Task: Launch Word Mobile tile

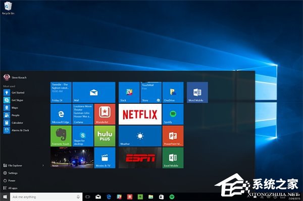Action: (197, 92)
